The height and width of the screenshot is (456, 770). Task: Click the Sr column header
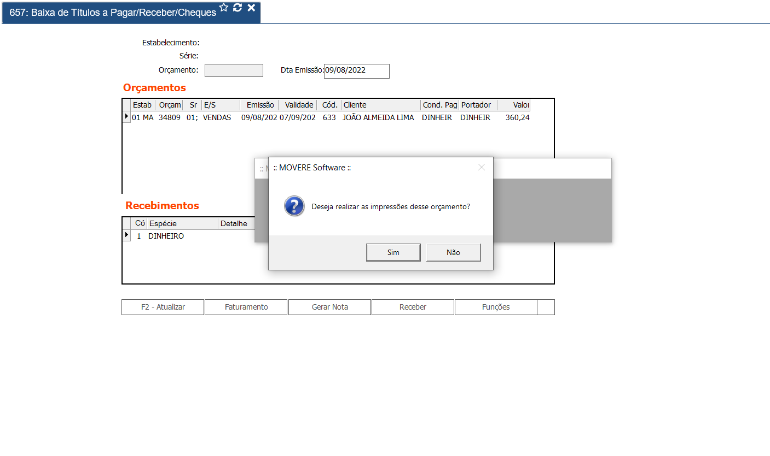pos(192,105)
